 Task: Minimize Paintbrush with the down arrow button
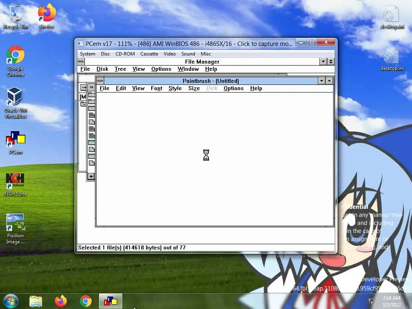321,80
